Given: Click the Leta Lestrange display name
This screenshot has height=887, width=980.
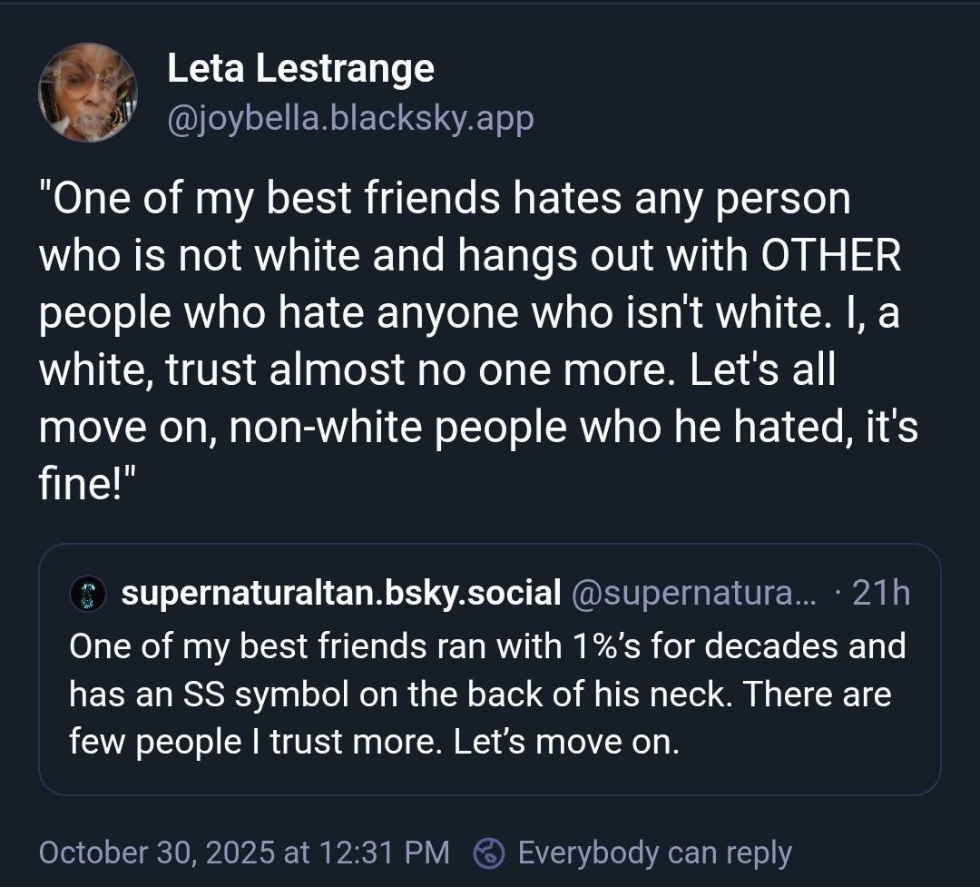Looking at the screenshot, I should click(300, 69).
